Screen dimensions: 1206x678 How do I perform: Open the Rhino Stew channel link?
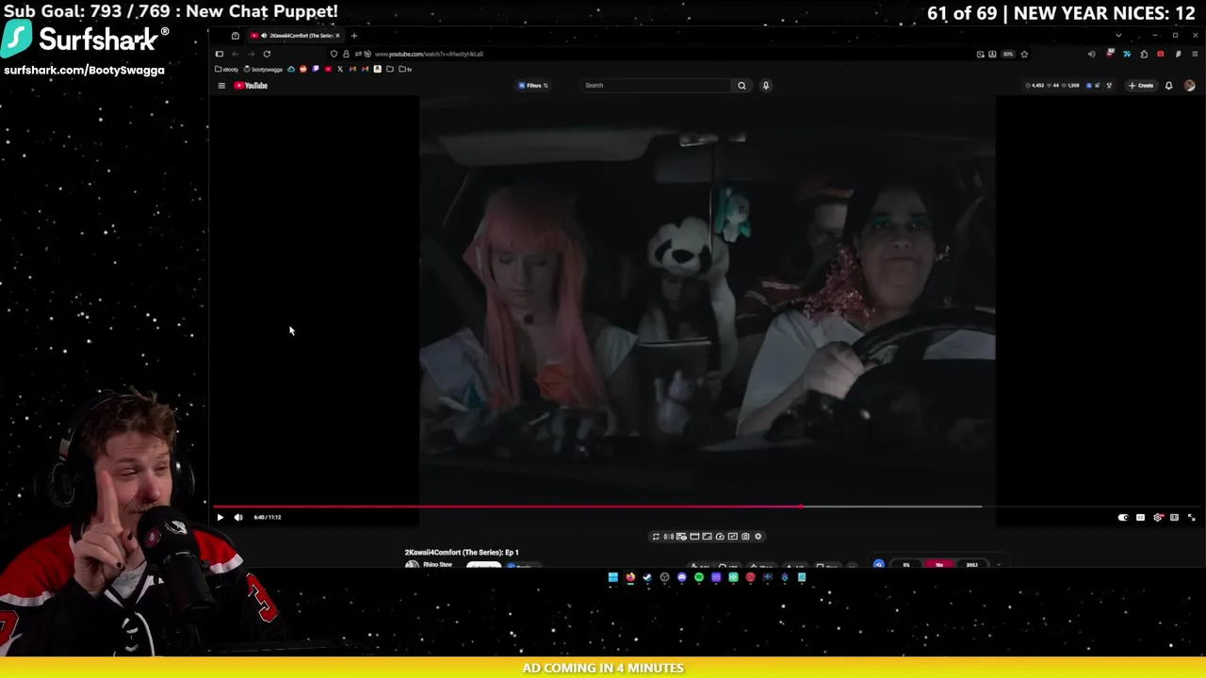pyautogui.click(x=437, y=565)
